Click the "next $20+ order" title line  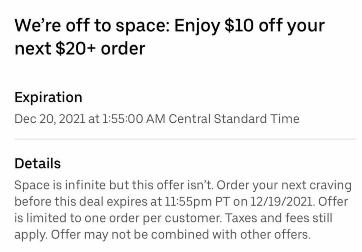point(80,48)
